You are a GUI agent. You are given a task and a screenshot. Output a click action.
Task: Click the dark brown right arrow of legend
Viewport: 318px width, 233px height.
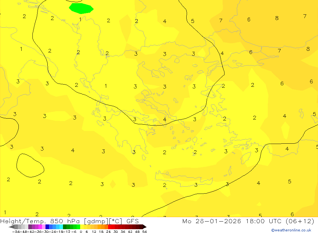point(145,227)
